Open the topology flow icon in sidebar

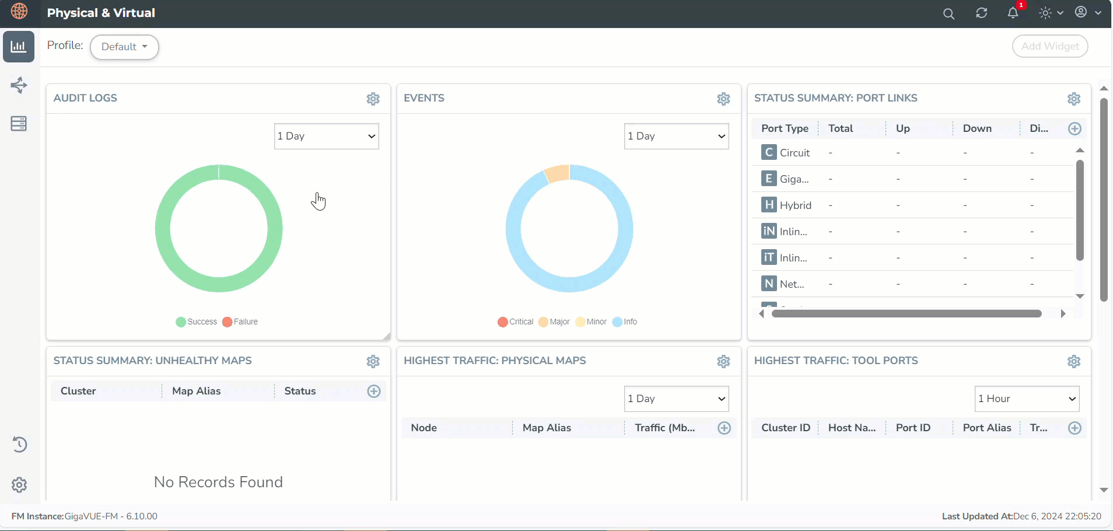(19, 85)
